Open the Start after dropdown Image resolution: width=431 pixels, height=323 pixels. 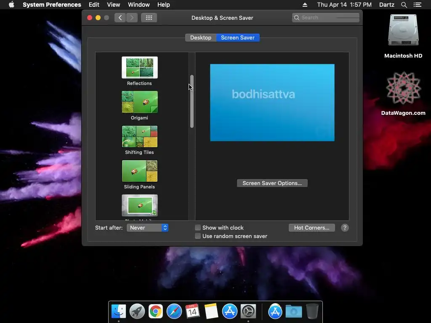click(x=147, y=228)
